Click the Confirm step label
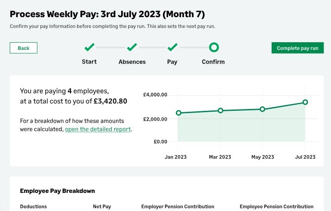This screenshot has height=211, width=331. pos(213,62)
